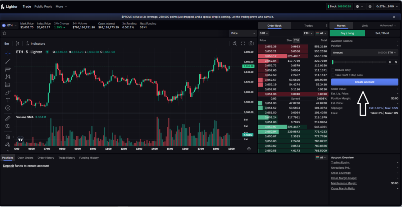The width and height of the screenshot is (402, 207).
Task: Enable the Reduce Only checkbox
Action: (x=333, y=70)
